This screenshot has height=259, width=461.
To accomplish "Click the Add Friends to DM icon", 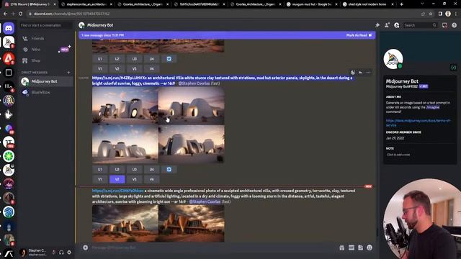I will 387,25.
